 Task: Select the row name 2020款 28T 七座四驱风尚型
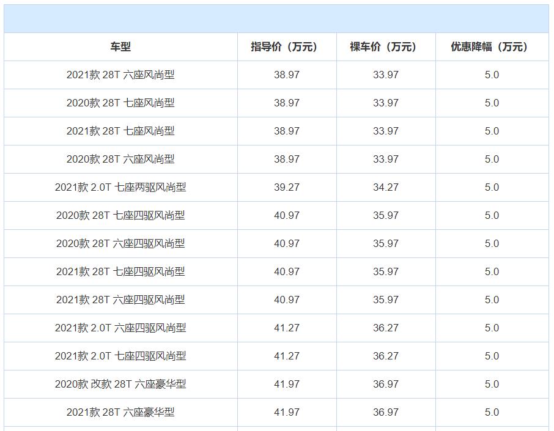(120, 215)
